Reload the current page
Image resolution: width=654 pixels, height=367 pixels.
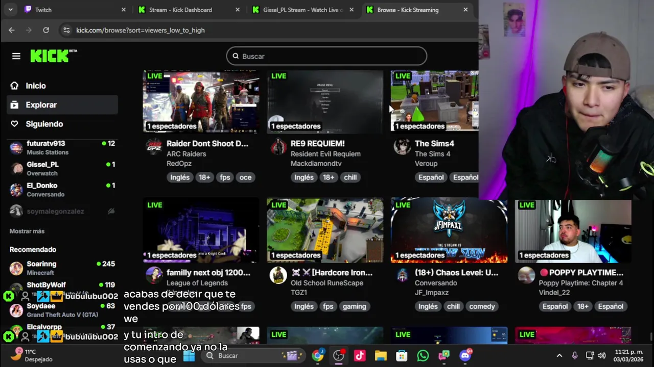coord(46,30)
